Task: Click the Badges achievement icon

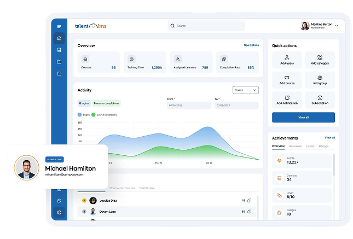Action: pos(279,213)
